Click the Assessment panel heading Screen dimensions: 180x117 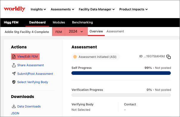[x=84, y=47]
